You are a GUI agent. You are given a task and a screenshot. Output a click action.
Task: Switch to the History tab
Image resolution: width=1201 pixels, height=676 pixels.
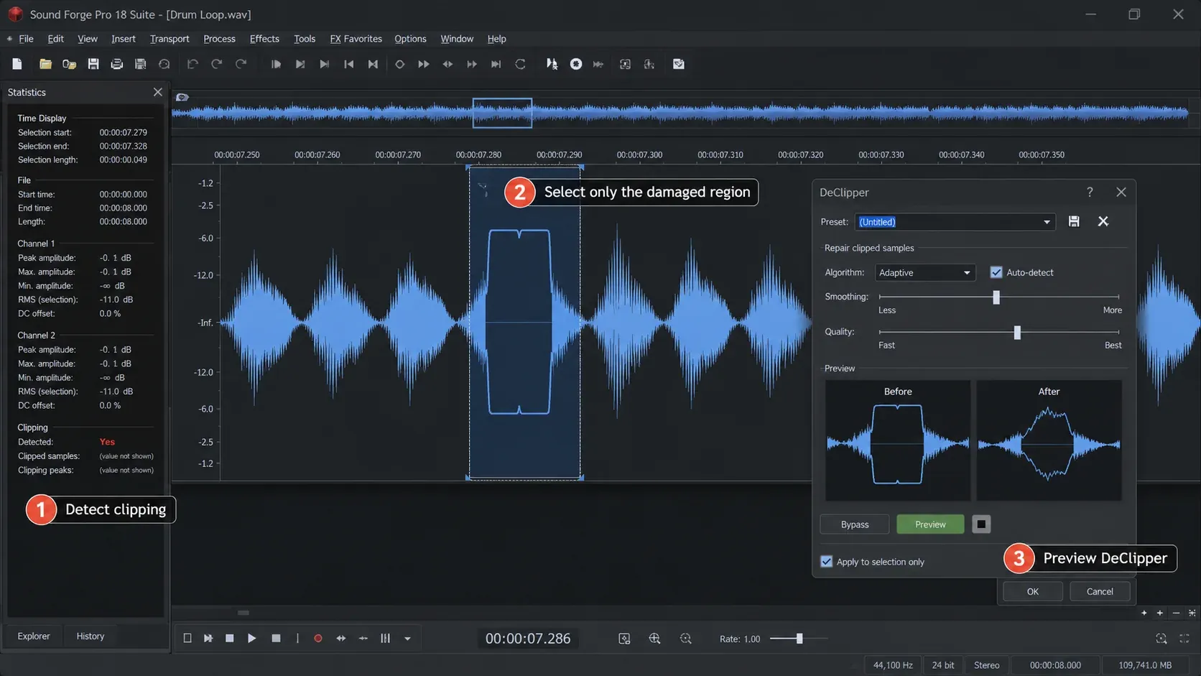click(91, 636)
